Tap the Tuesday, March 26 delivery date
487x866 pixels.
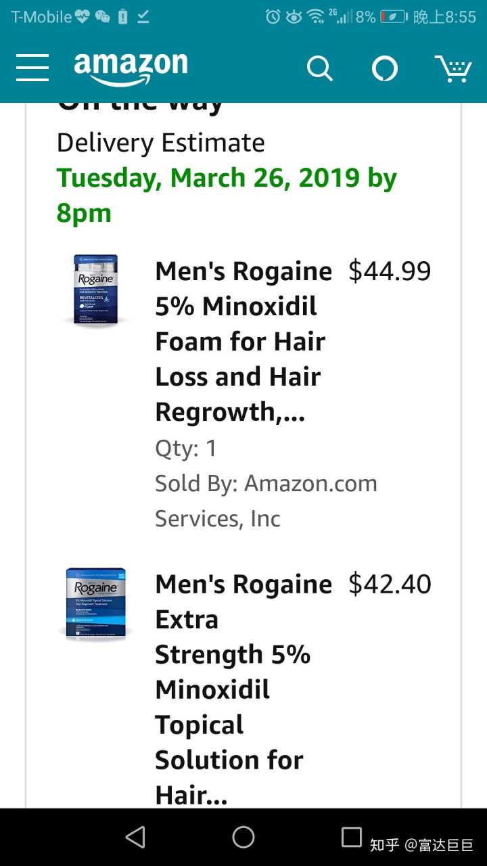coord(227,195)
